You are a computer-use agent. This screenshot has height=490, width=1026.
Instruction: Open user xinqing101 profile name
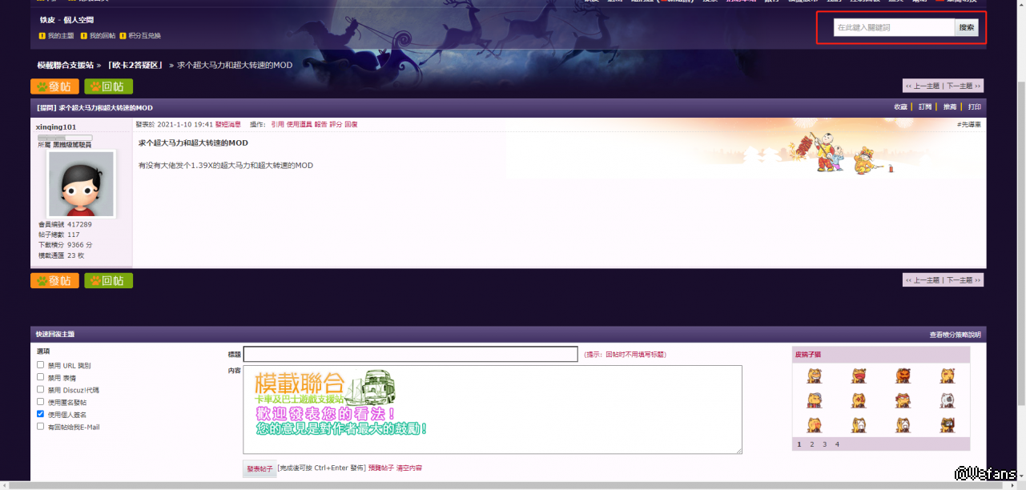(56, 127)
